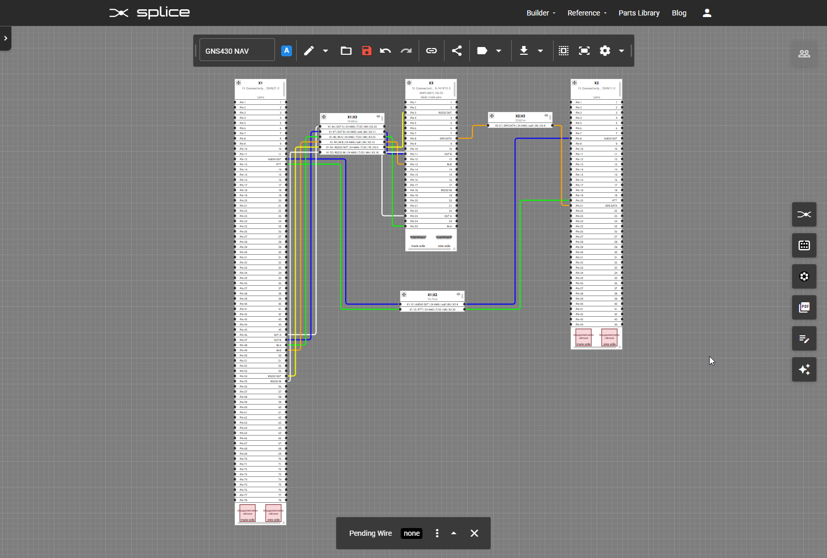Share the GNS430 NAV design

(457, 51)
